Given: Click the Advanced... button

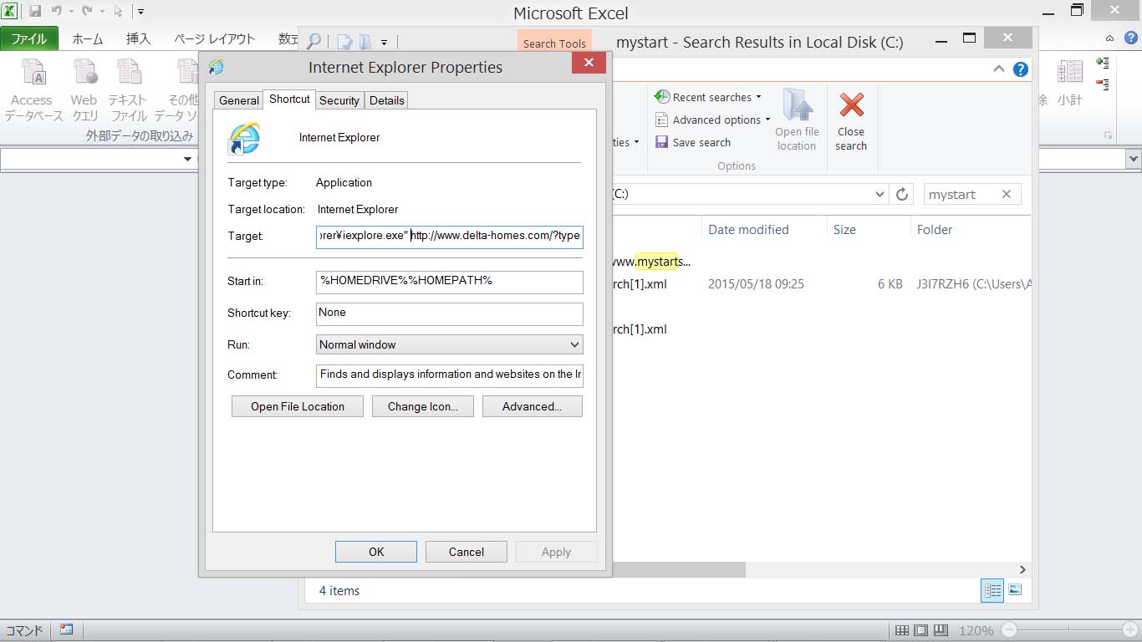Looking at the screenshot, I should (533, 406).
